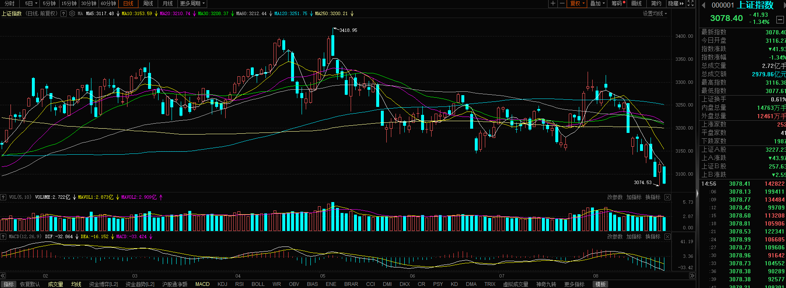Click the back arrow left of 000001
Screen dimensions: 786x288
click(703, 5)
